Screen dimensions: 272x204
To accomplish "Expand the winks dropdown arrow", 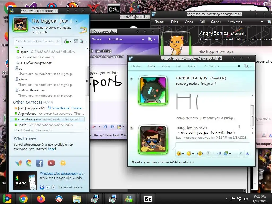I will pyautogui.click(x=193, y=154).
